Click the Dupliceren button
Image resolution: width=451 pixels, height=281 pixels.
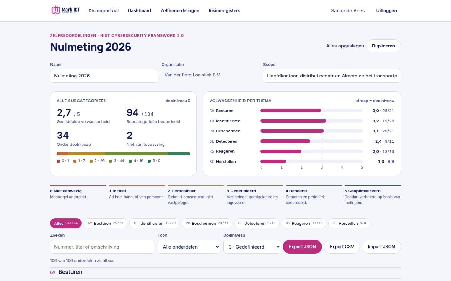click(x=383, y=46)
